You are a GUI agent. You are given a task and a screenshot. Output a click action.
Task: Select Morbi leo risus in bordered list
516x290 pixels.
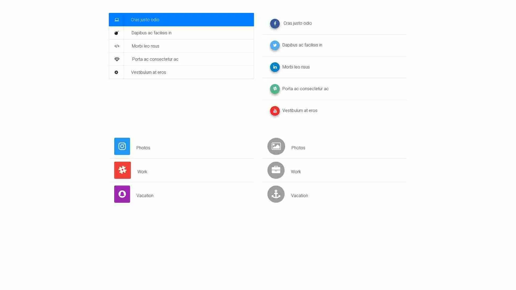coord(145,46)
